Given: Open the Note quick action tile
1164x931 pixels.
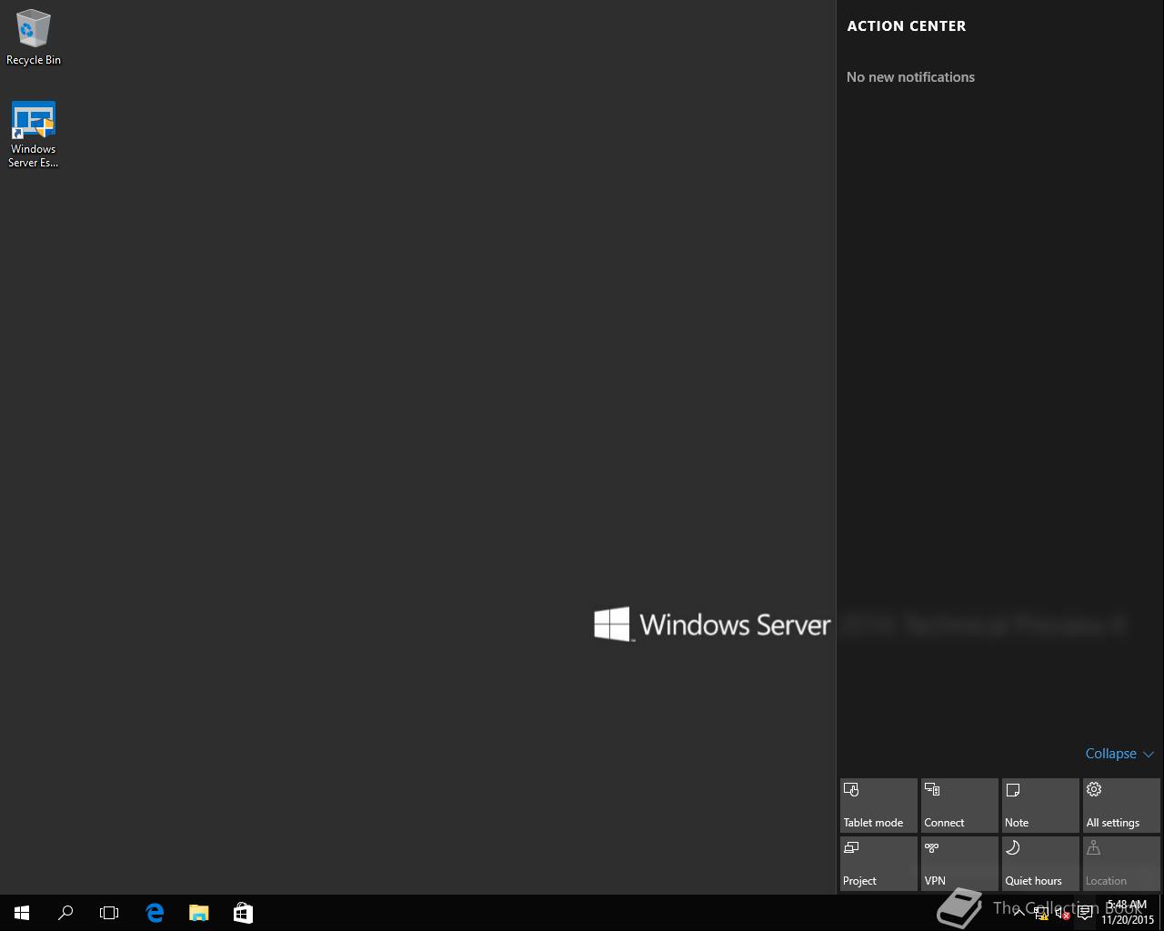Looking at the screenshot, I should click(x=1040, y=805).
